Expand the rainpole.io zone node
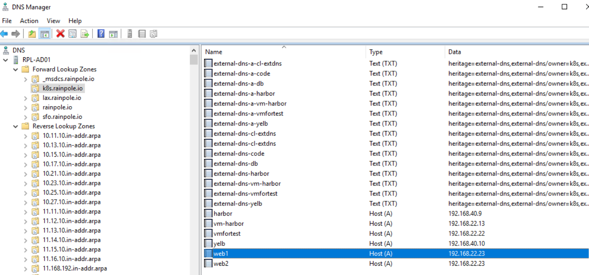 [26, 107]
